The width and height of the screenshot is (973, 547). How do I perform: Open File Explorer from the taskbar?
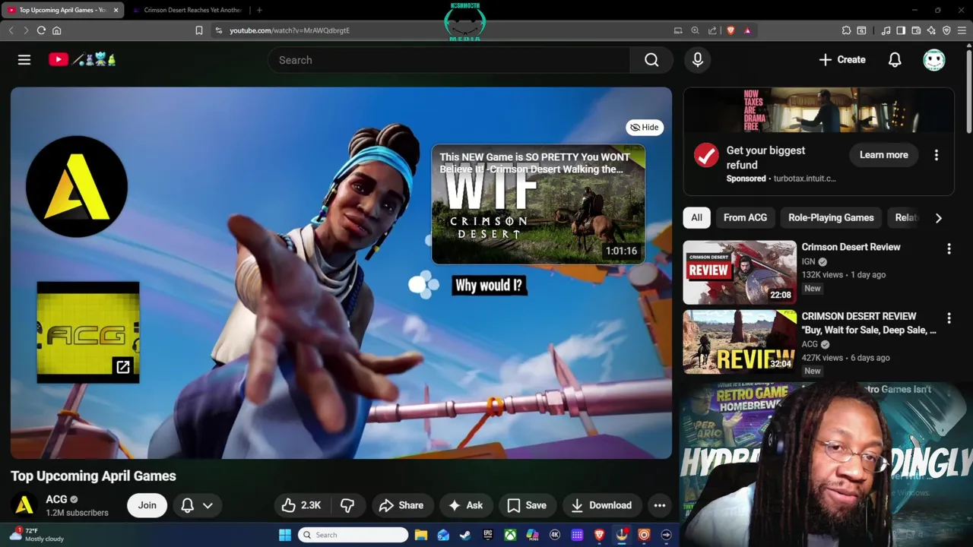pos(420,535)
